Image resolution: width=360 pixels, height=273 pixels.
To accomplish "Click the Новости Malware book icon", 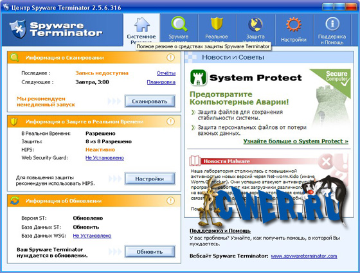I will (195, 161).
